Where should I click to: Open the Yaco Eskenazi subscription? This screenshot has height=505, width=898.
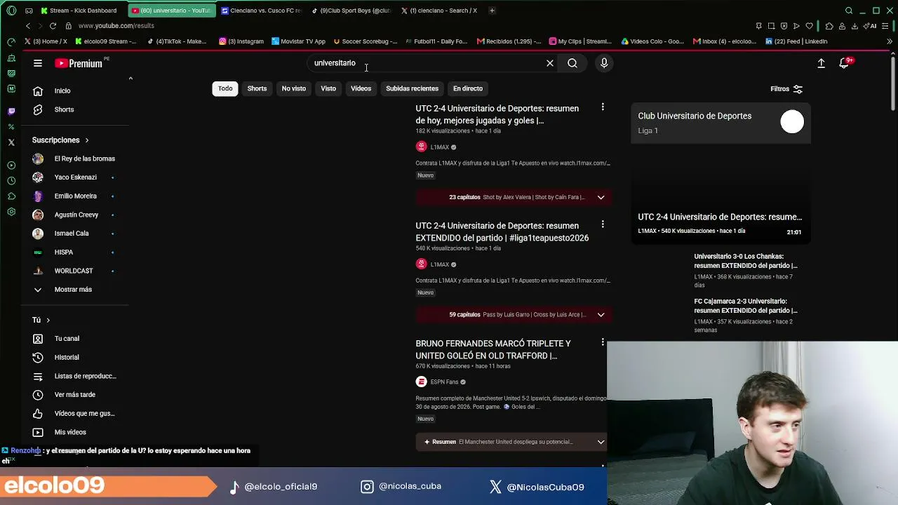point(75,177)
